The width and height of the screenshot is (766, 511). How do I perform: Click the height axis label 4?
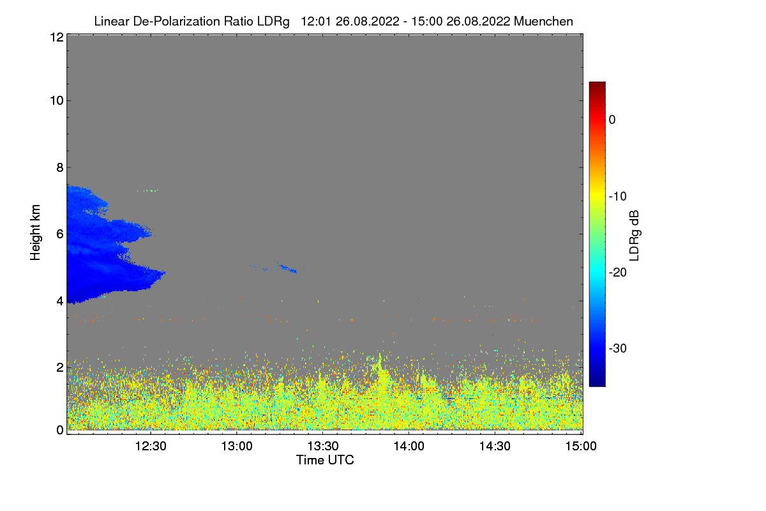click(59, 301)
